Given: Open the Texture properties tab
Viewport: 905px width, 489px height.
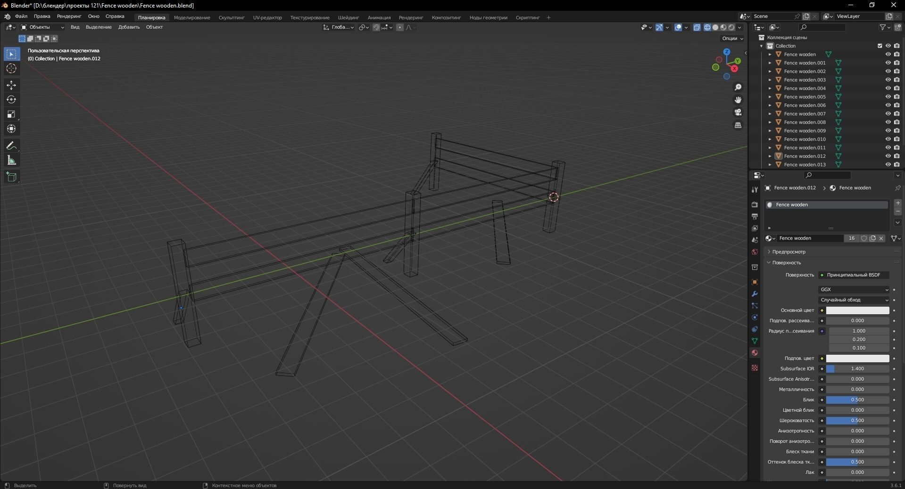Looking at the screenshot, I should pos(755,367).
